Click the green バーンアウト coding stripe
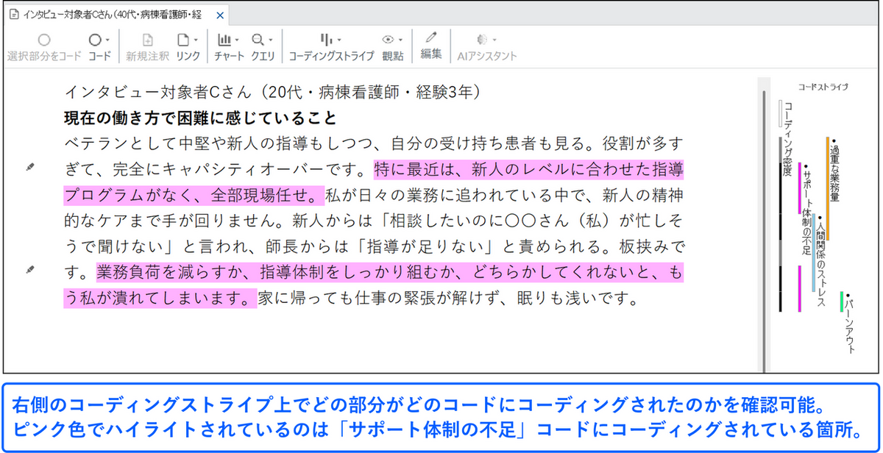 coord(842,302)
